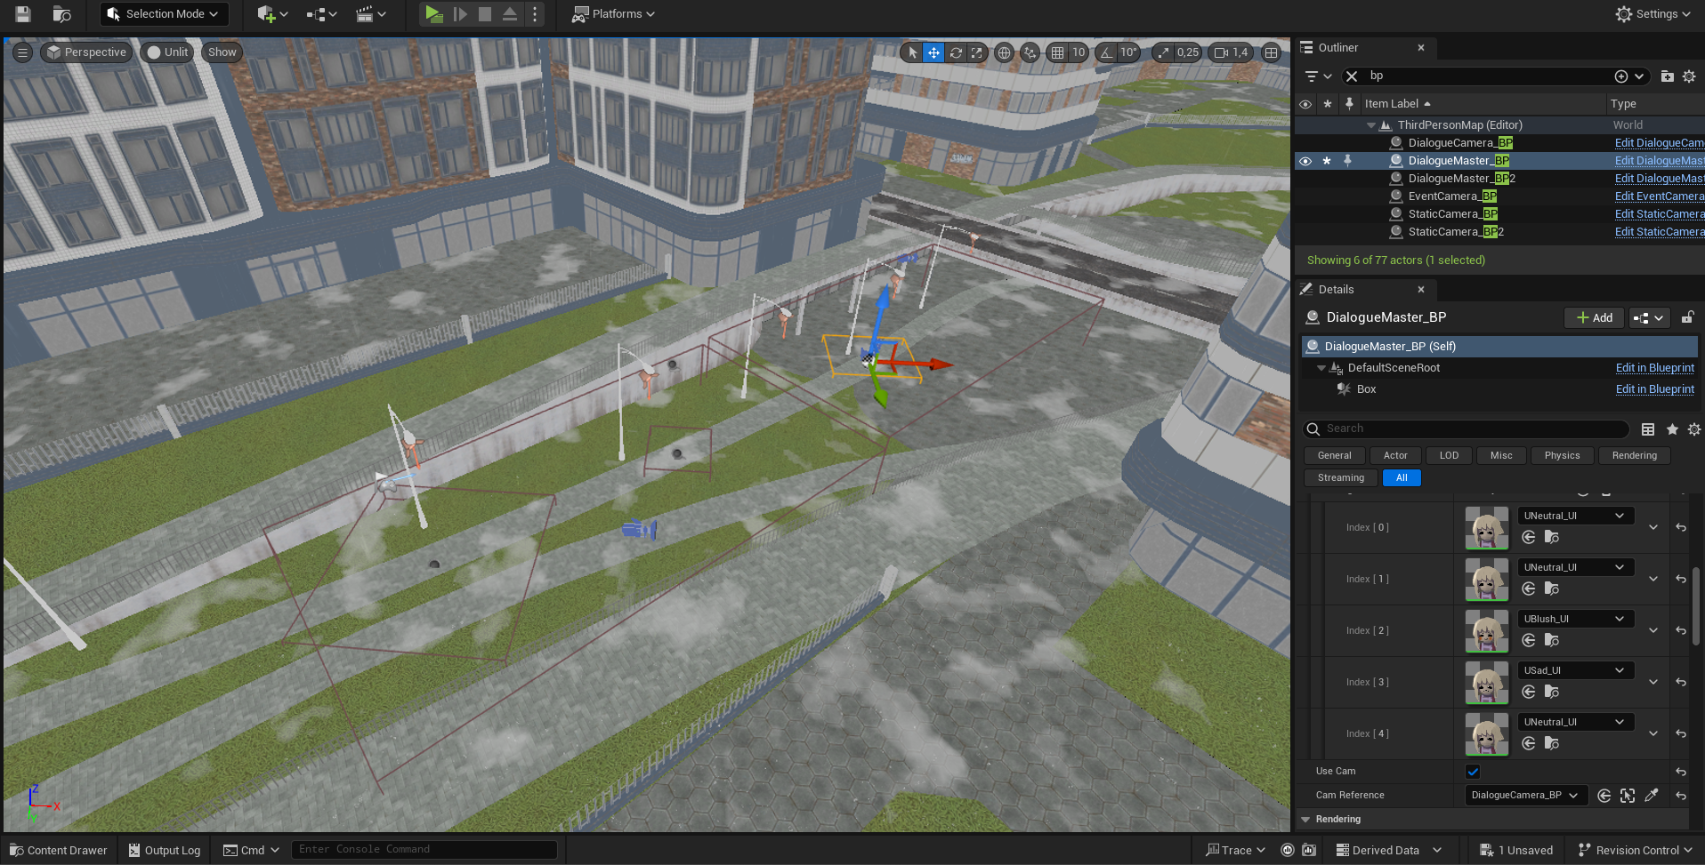The image size is (1705, 865).
Task: Pick Cam Reference actor from scene eyedropper
Action: (x=1652, y=796)
